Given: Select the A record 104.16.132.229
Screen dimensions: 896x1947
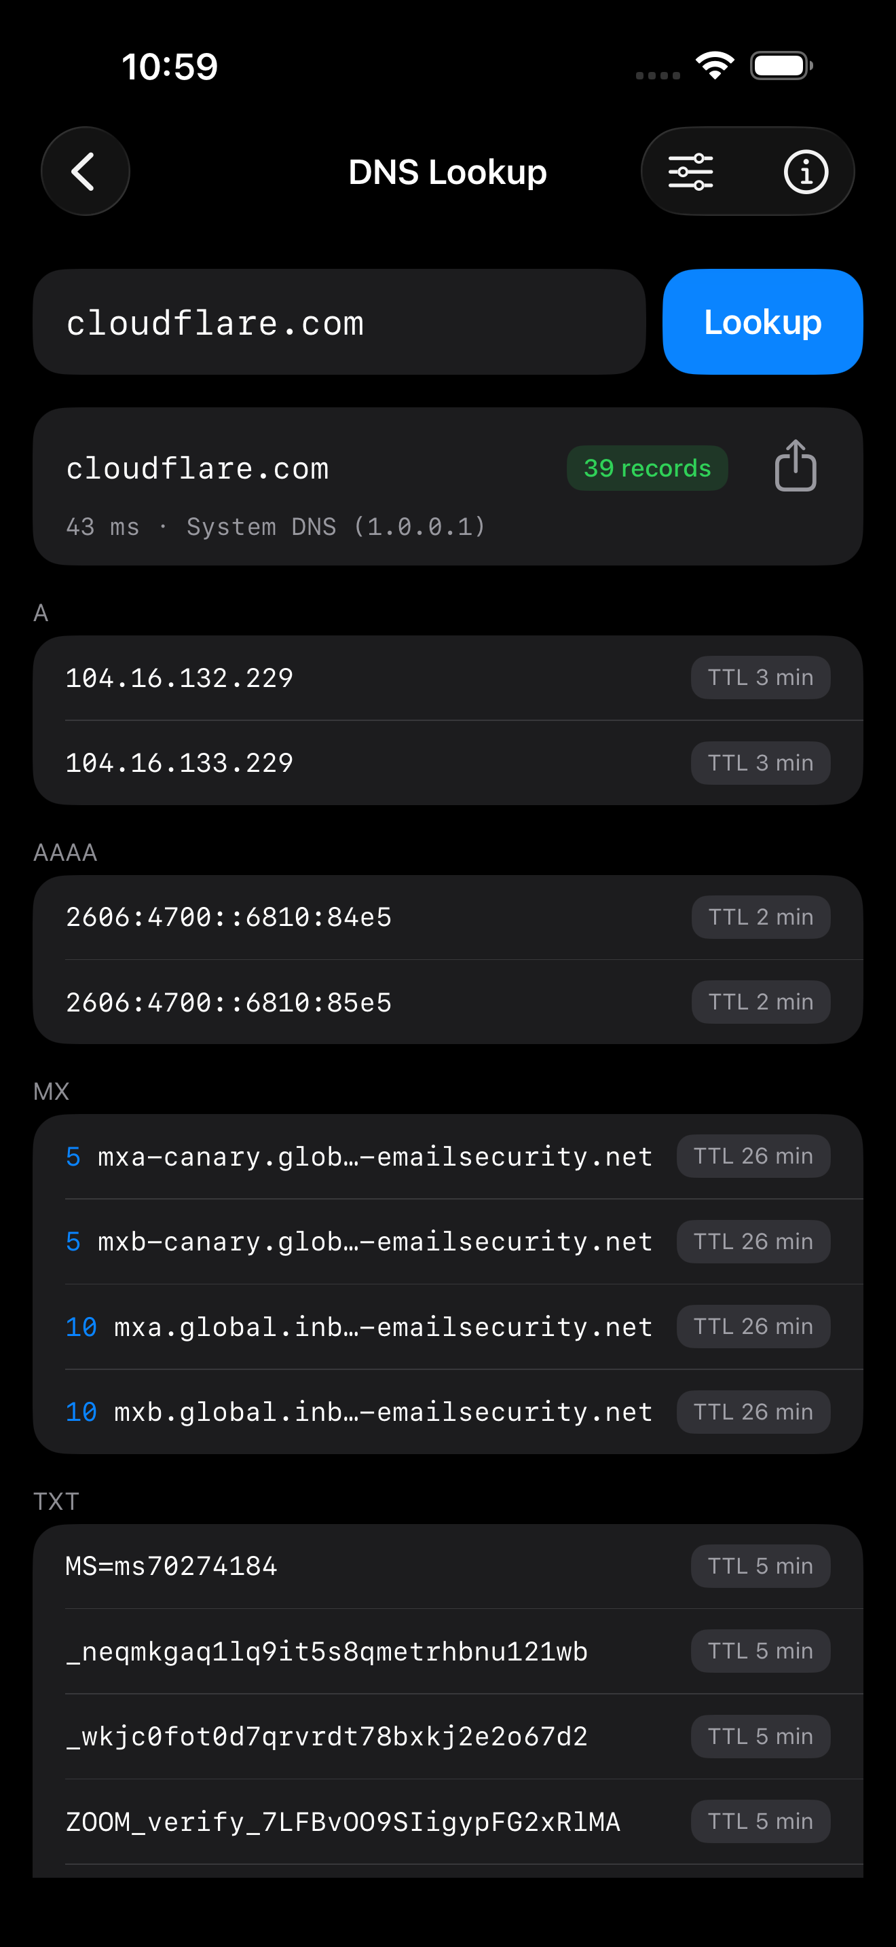Looking at the screenshot, I should pos(448,678).
